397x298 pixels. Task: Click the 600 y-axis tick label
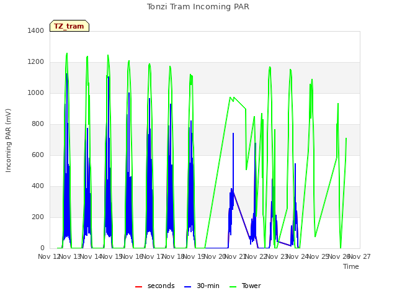(x=38, y=155)
